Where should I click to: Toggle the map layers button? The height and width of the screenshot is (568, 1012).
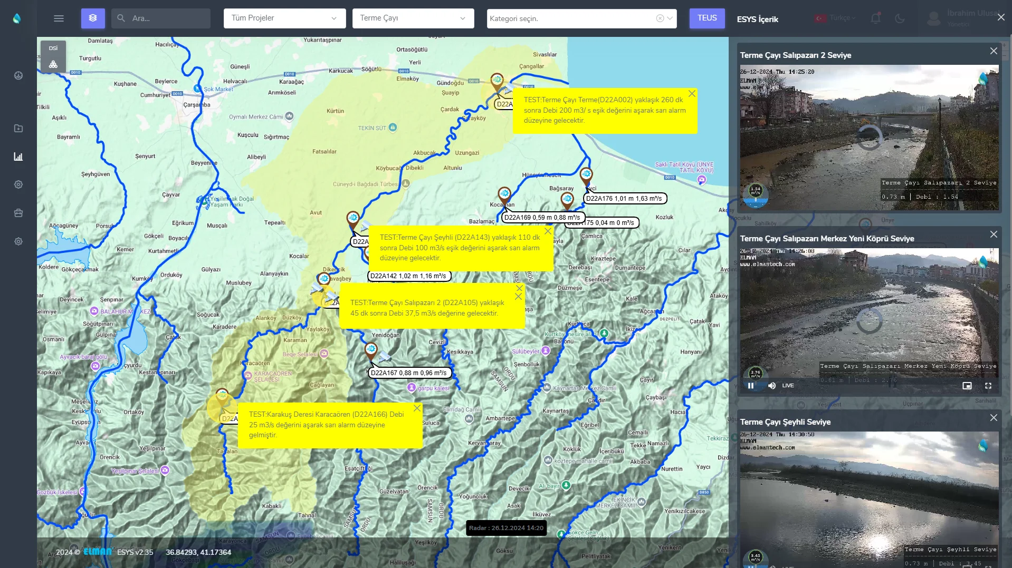[93, 18]
